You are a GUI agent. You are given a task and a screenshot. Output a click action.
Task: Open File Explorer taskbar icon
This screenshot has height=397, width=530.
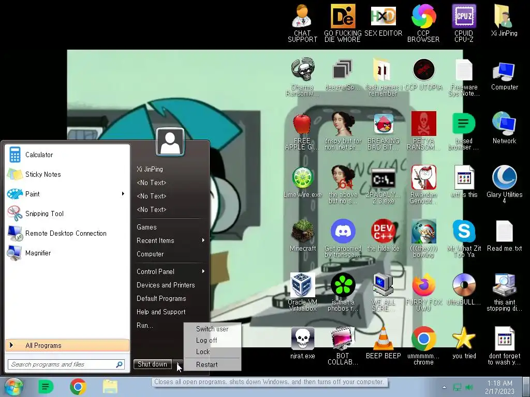click(x=110, y=387)
